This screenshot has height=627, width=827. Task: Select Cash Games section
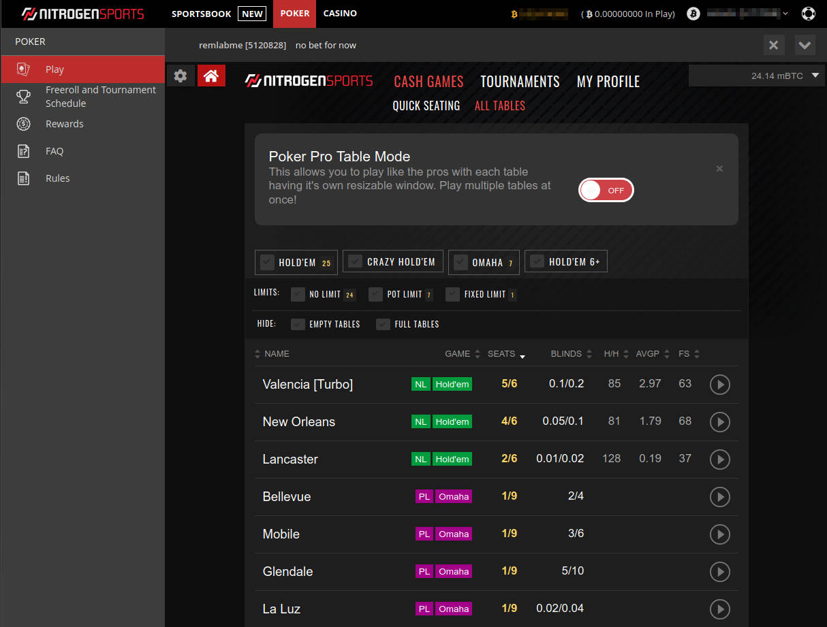coord(428,82)
